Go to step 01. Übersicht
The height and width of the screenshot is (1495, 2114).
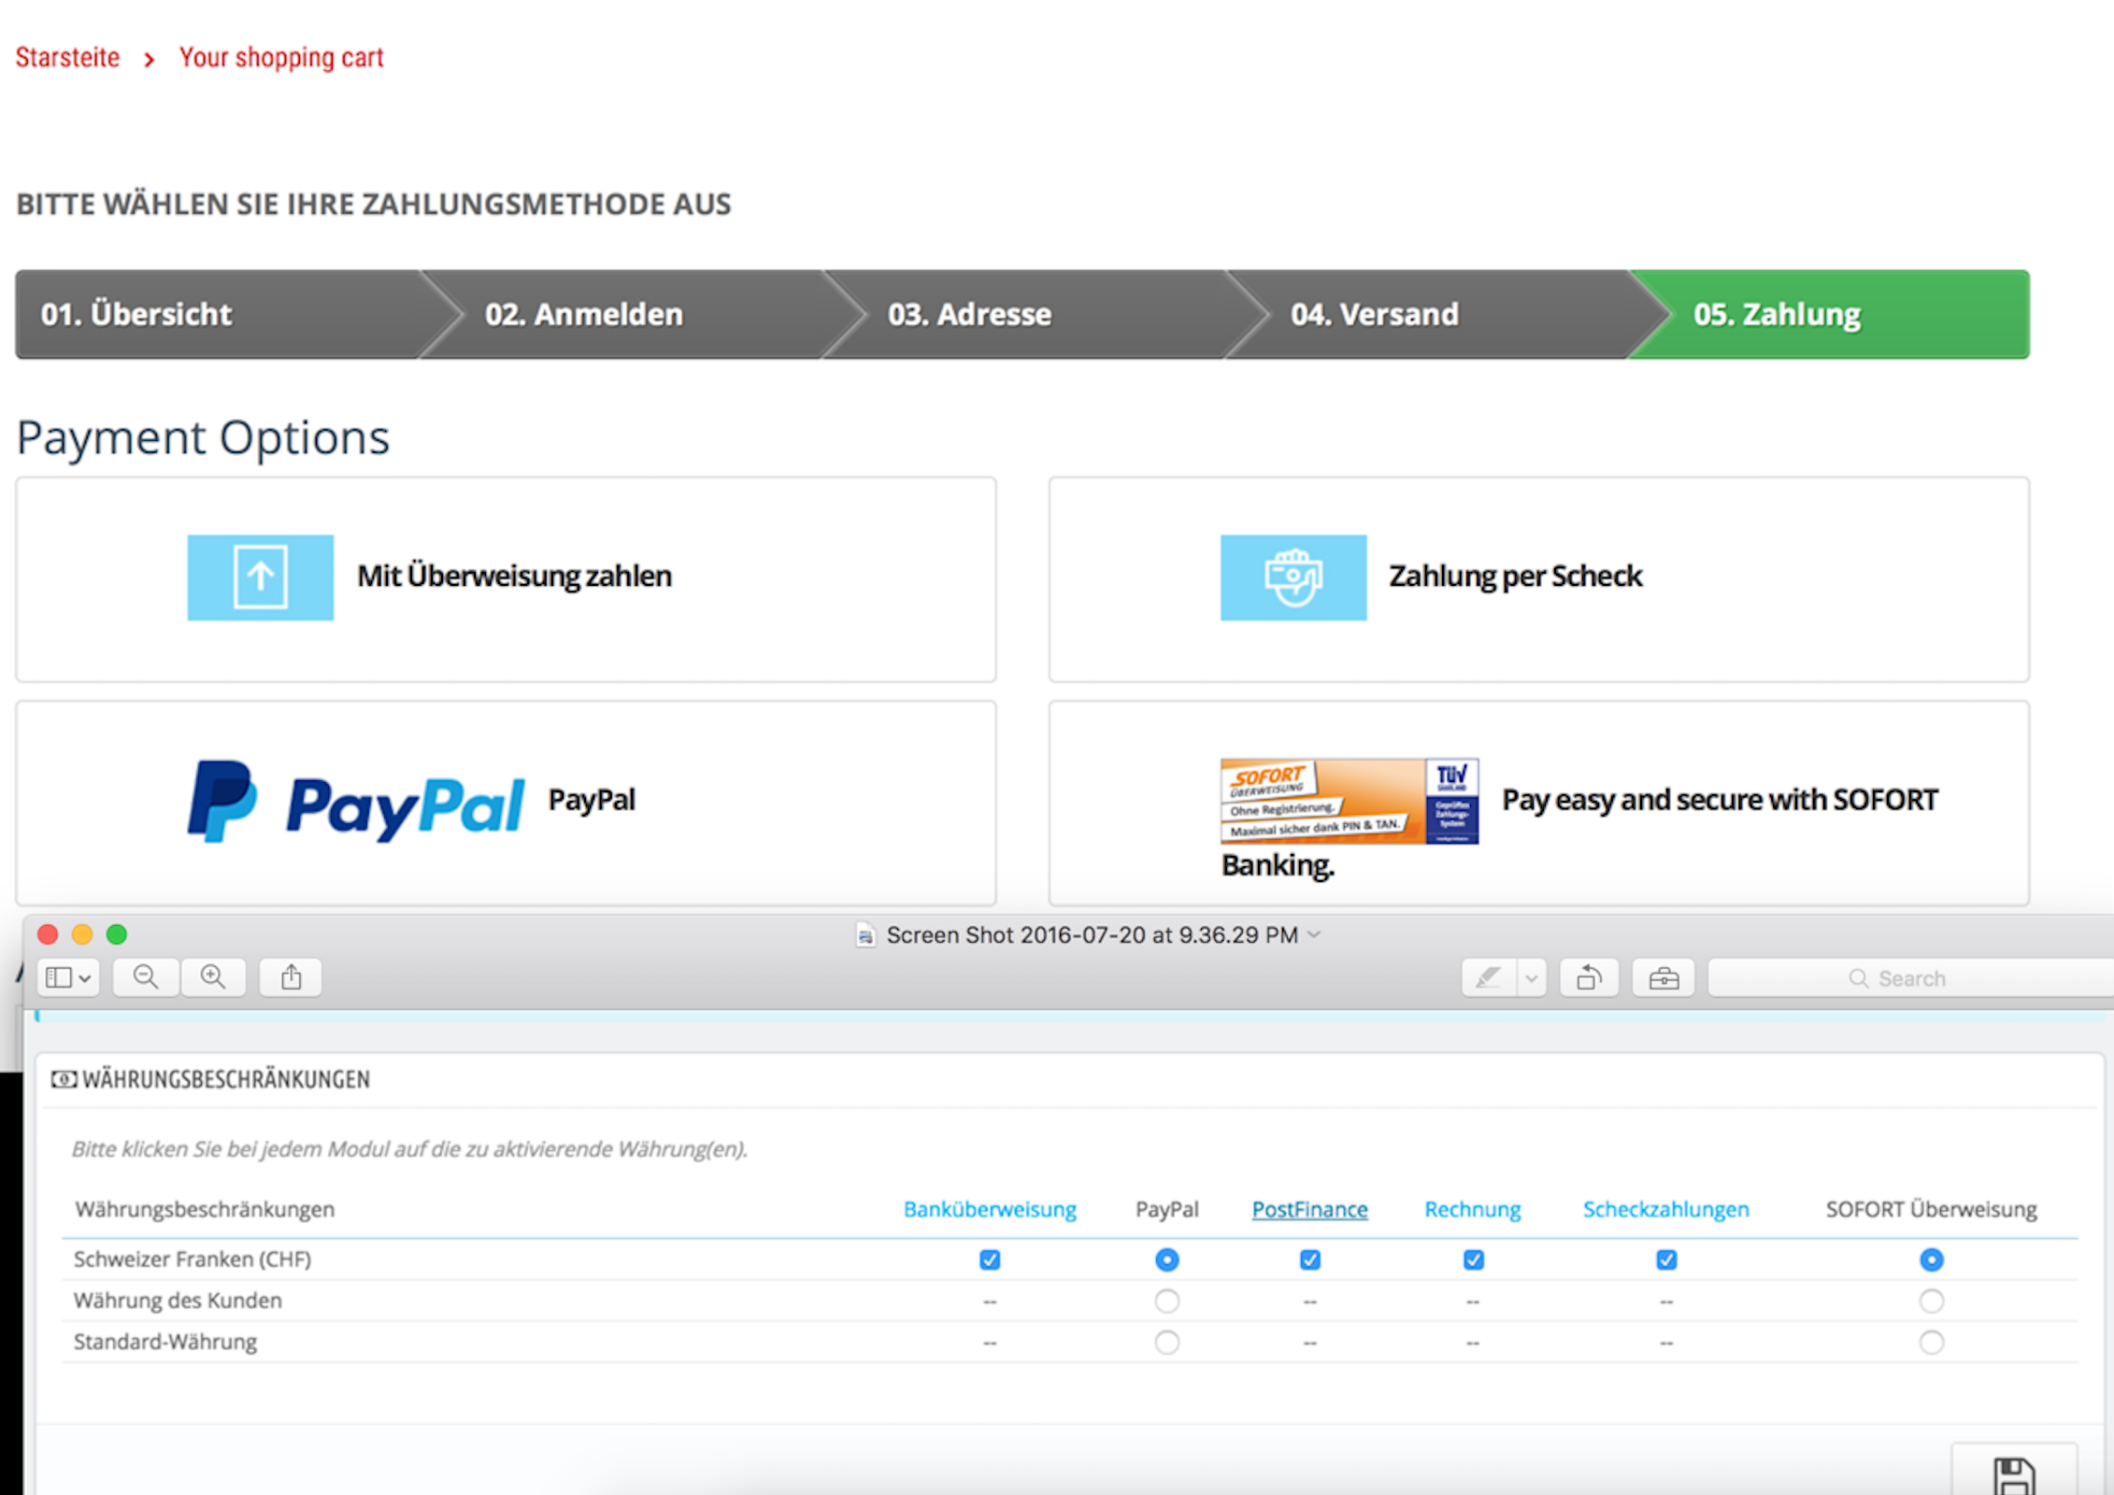click(136, 315)
